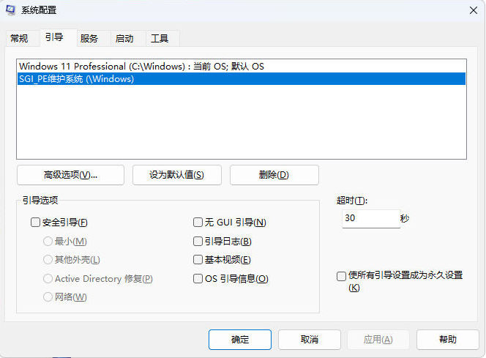486x358 pixels.
Task: Open help with the 帮助 button
Action: pos(447,340)
